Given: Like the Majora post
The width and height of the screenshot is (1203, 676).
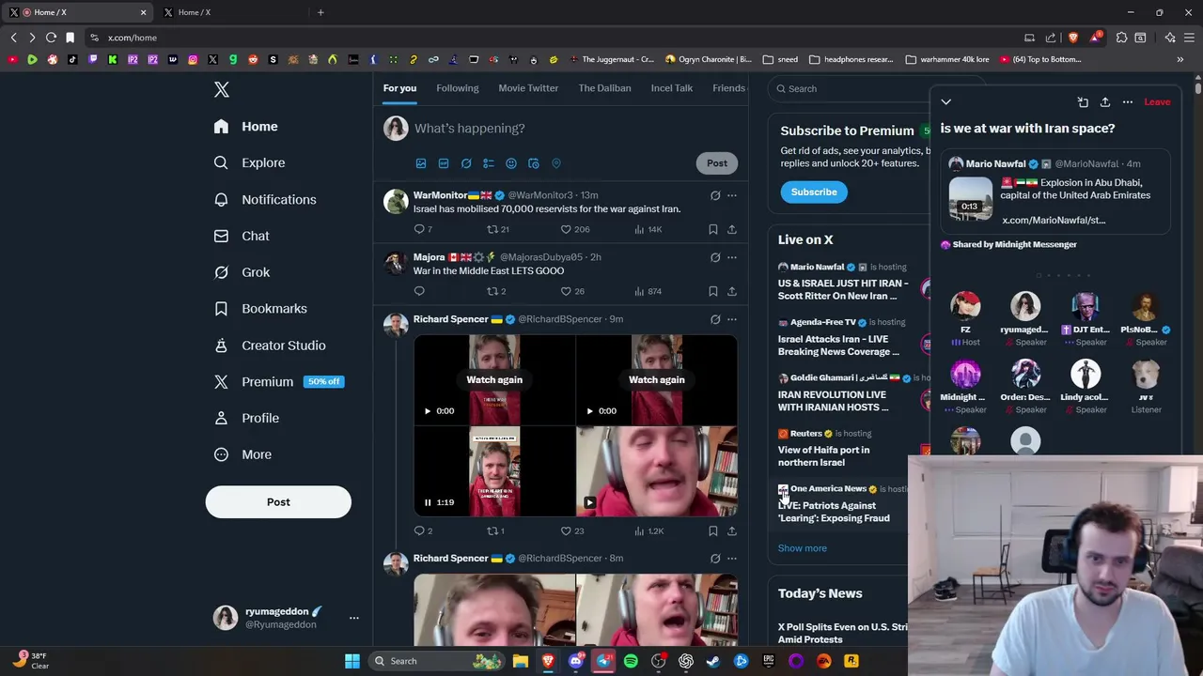Looking at the screenshot, I should [x=572, y=291].
